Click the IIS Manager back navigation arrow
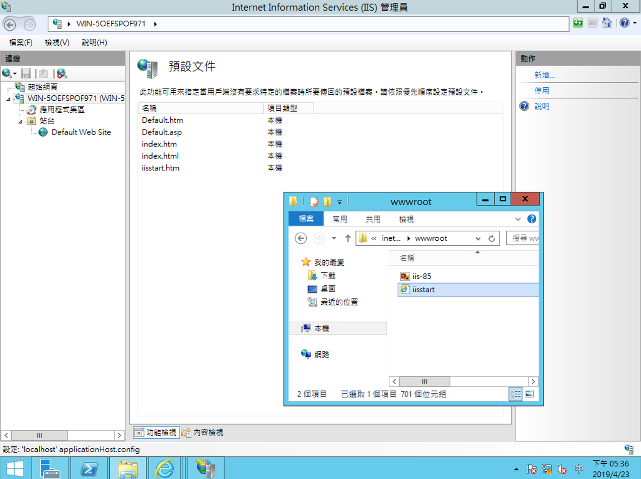 tap(9, 24)
